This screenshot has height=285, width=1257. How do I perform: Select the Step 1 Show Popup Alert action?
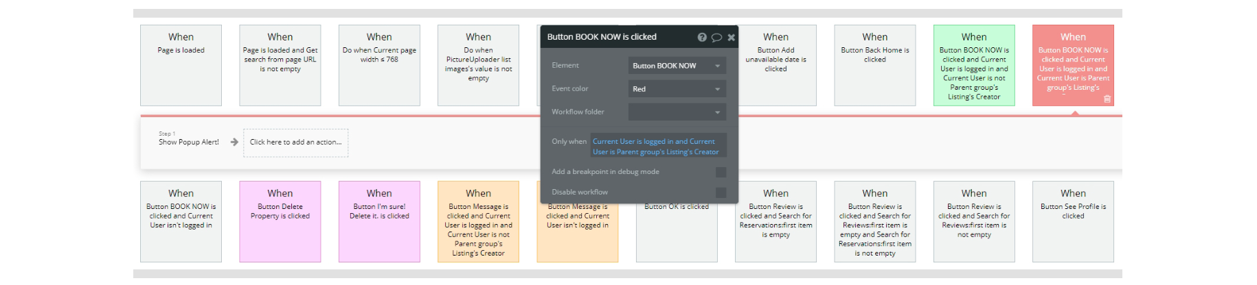189,142
